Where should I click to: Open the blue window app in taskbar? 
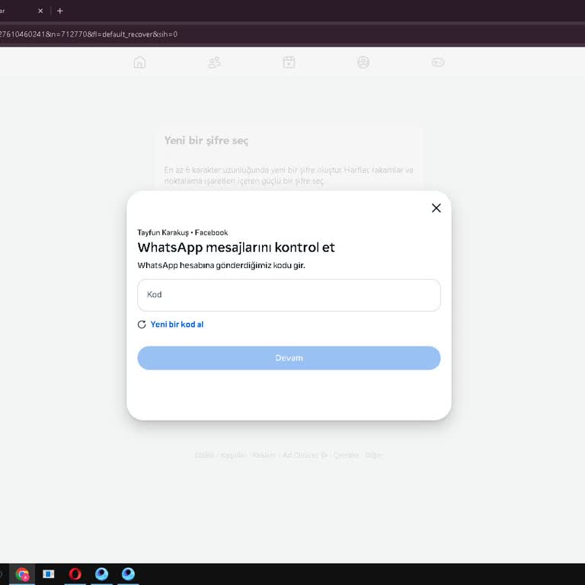[49, 574]
